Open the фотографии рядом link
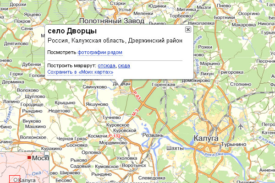The width and height of the screenshot is (275, 183). [100, 52]
